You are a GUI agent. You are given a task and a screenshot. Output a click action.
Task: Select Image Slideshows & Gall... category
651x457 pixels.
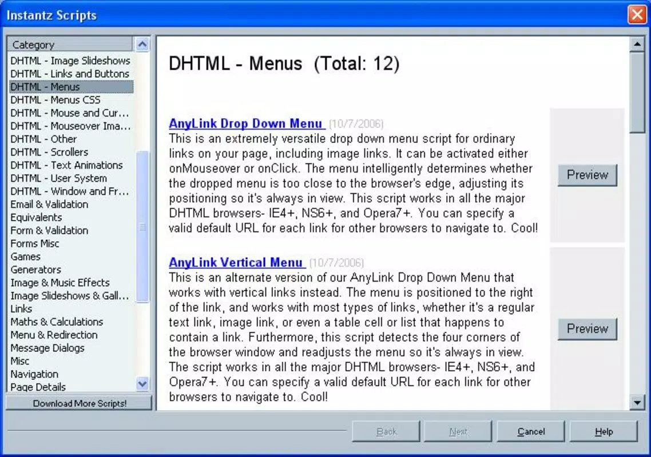pyautogui.click(x=70, y=296)
